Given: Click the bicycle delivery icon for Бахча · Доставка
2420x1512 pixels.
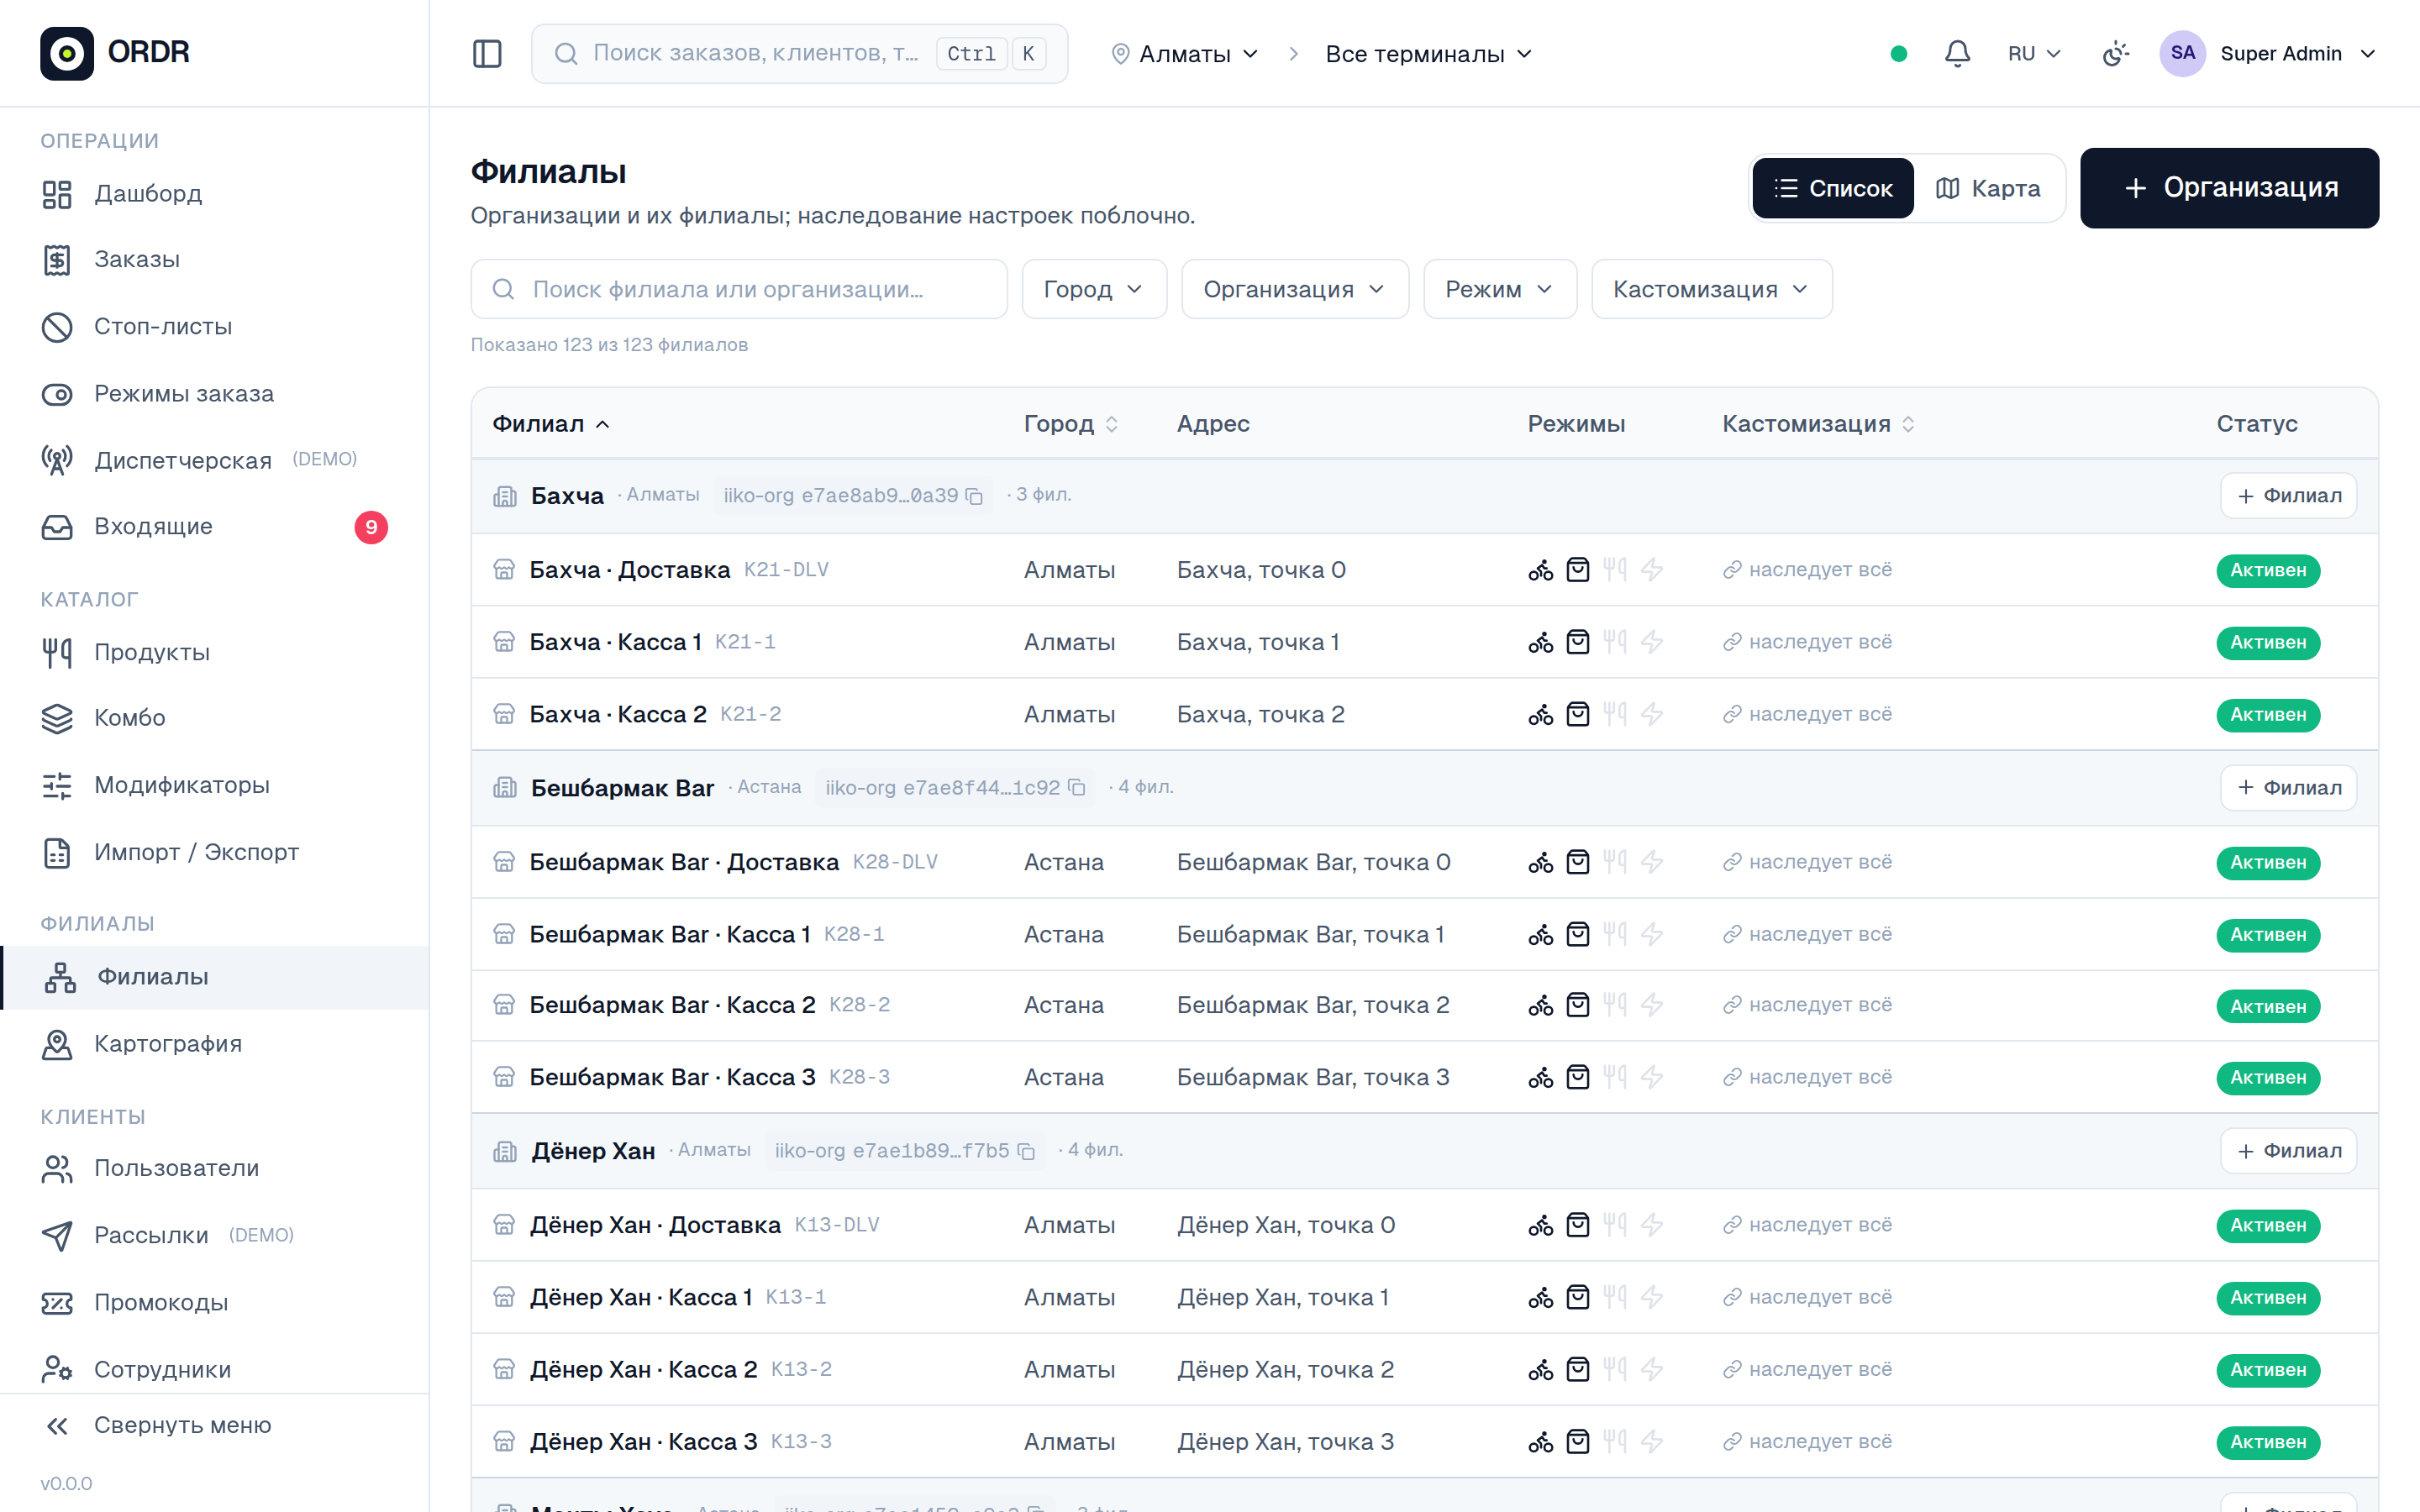Looking at the screenshot, I should point(1540,570).
